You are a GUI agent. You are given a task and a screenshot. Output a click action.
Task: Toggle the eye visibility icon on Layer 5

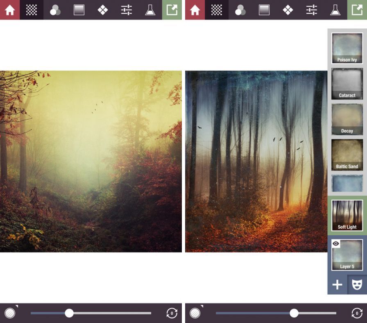click(336, 244)
